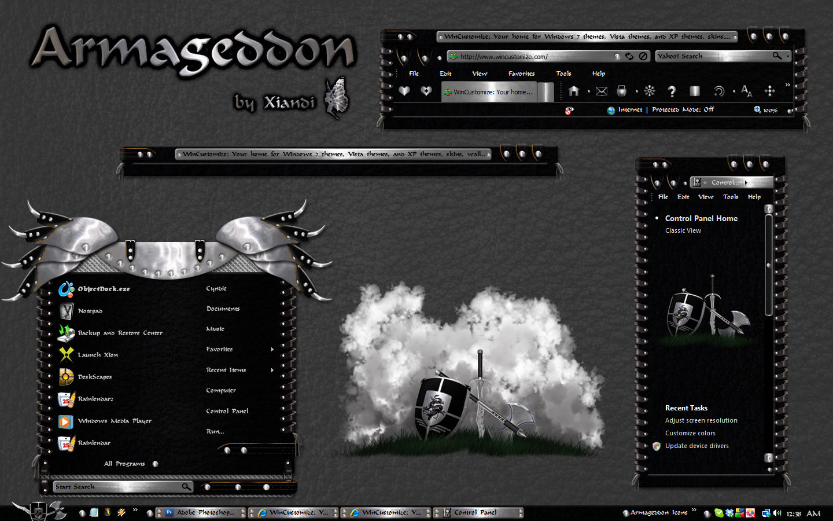Viewport: 833px width, 521px height.
Task: Click the Stop icon in the address bar
Action: (x=643, y=56)
